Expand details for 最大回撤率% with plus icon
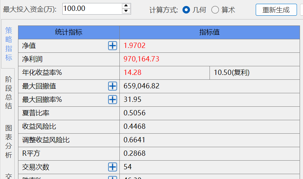303x179 pixels. 113,100
